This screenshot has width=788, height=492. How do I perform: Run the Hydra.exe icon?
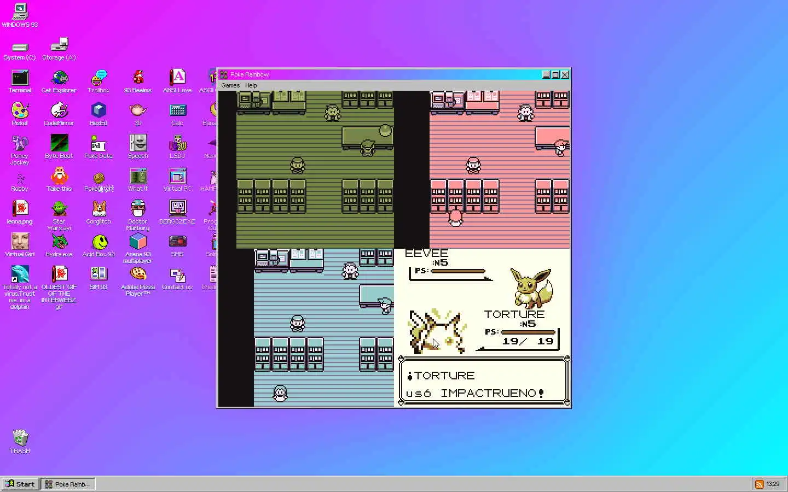(59, 246)
